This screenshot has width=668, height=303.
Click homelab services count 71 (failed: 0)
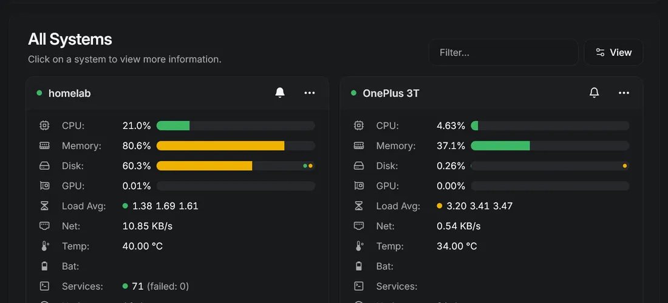[160, 286]
